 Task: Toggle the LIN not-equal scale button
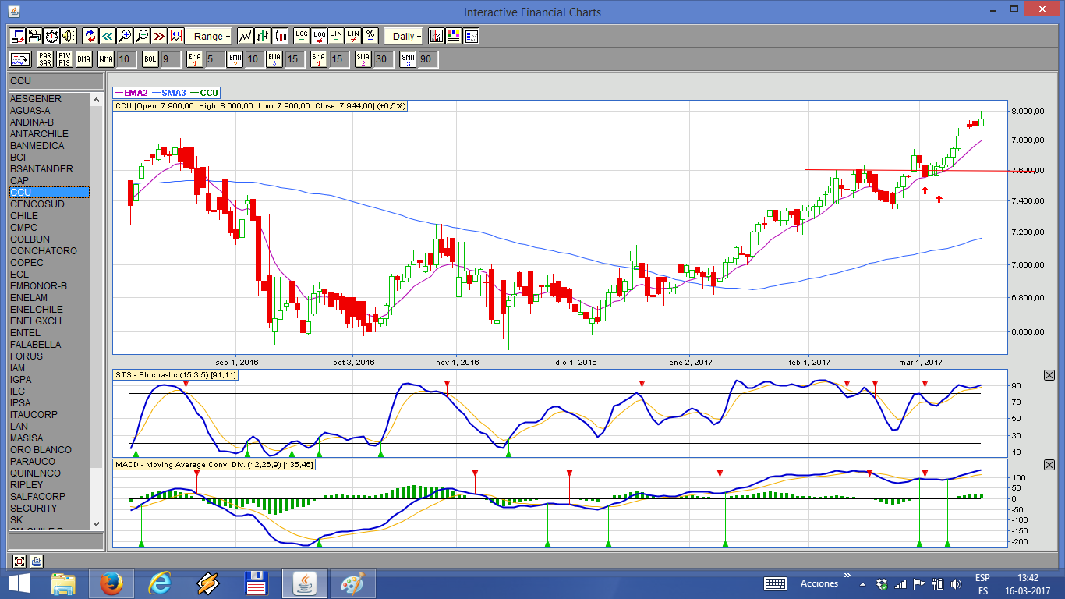pos(353,36)
